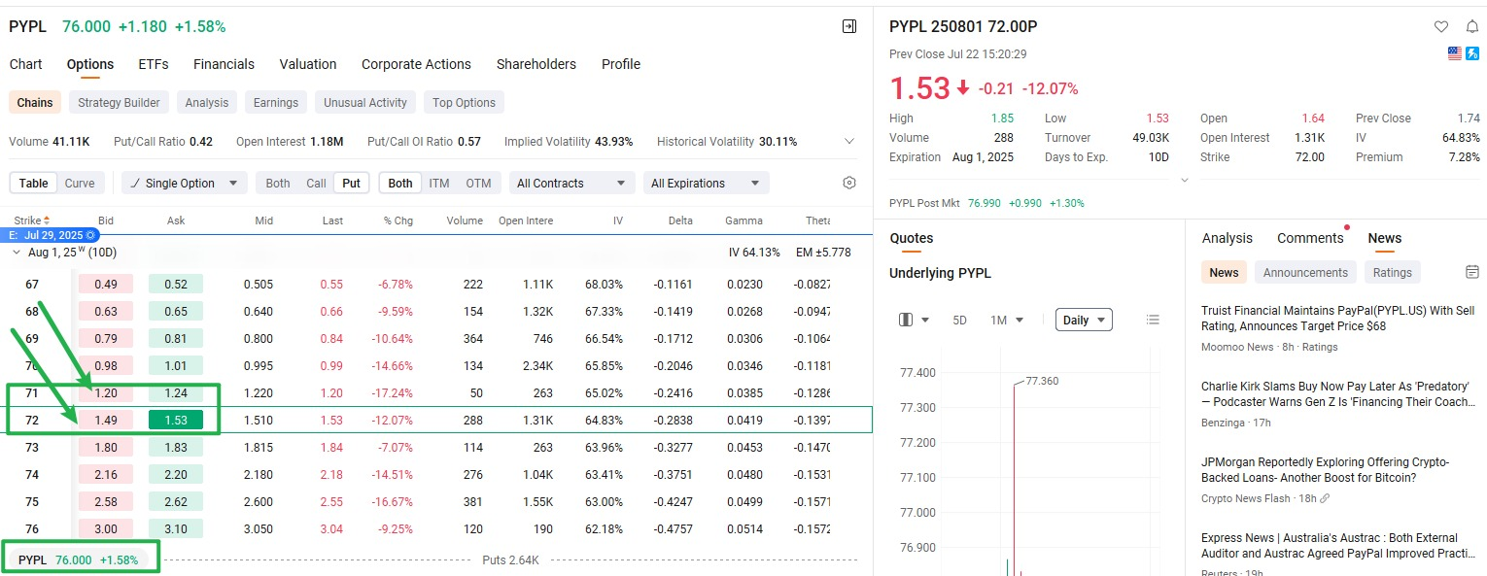Select the strike 75 put row
Screen dimensions: 1487x576
(435, 501)
